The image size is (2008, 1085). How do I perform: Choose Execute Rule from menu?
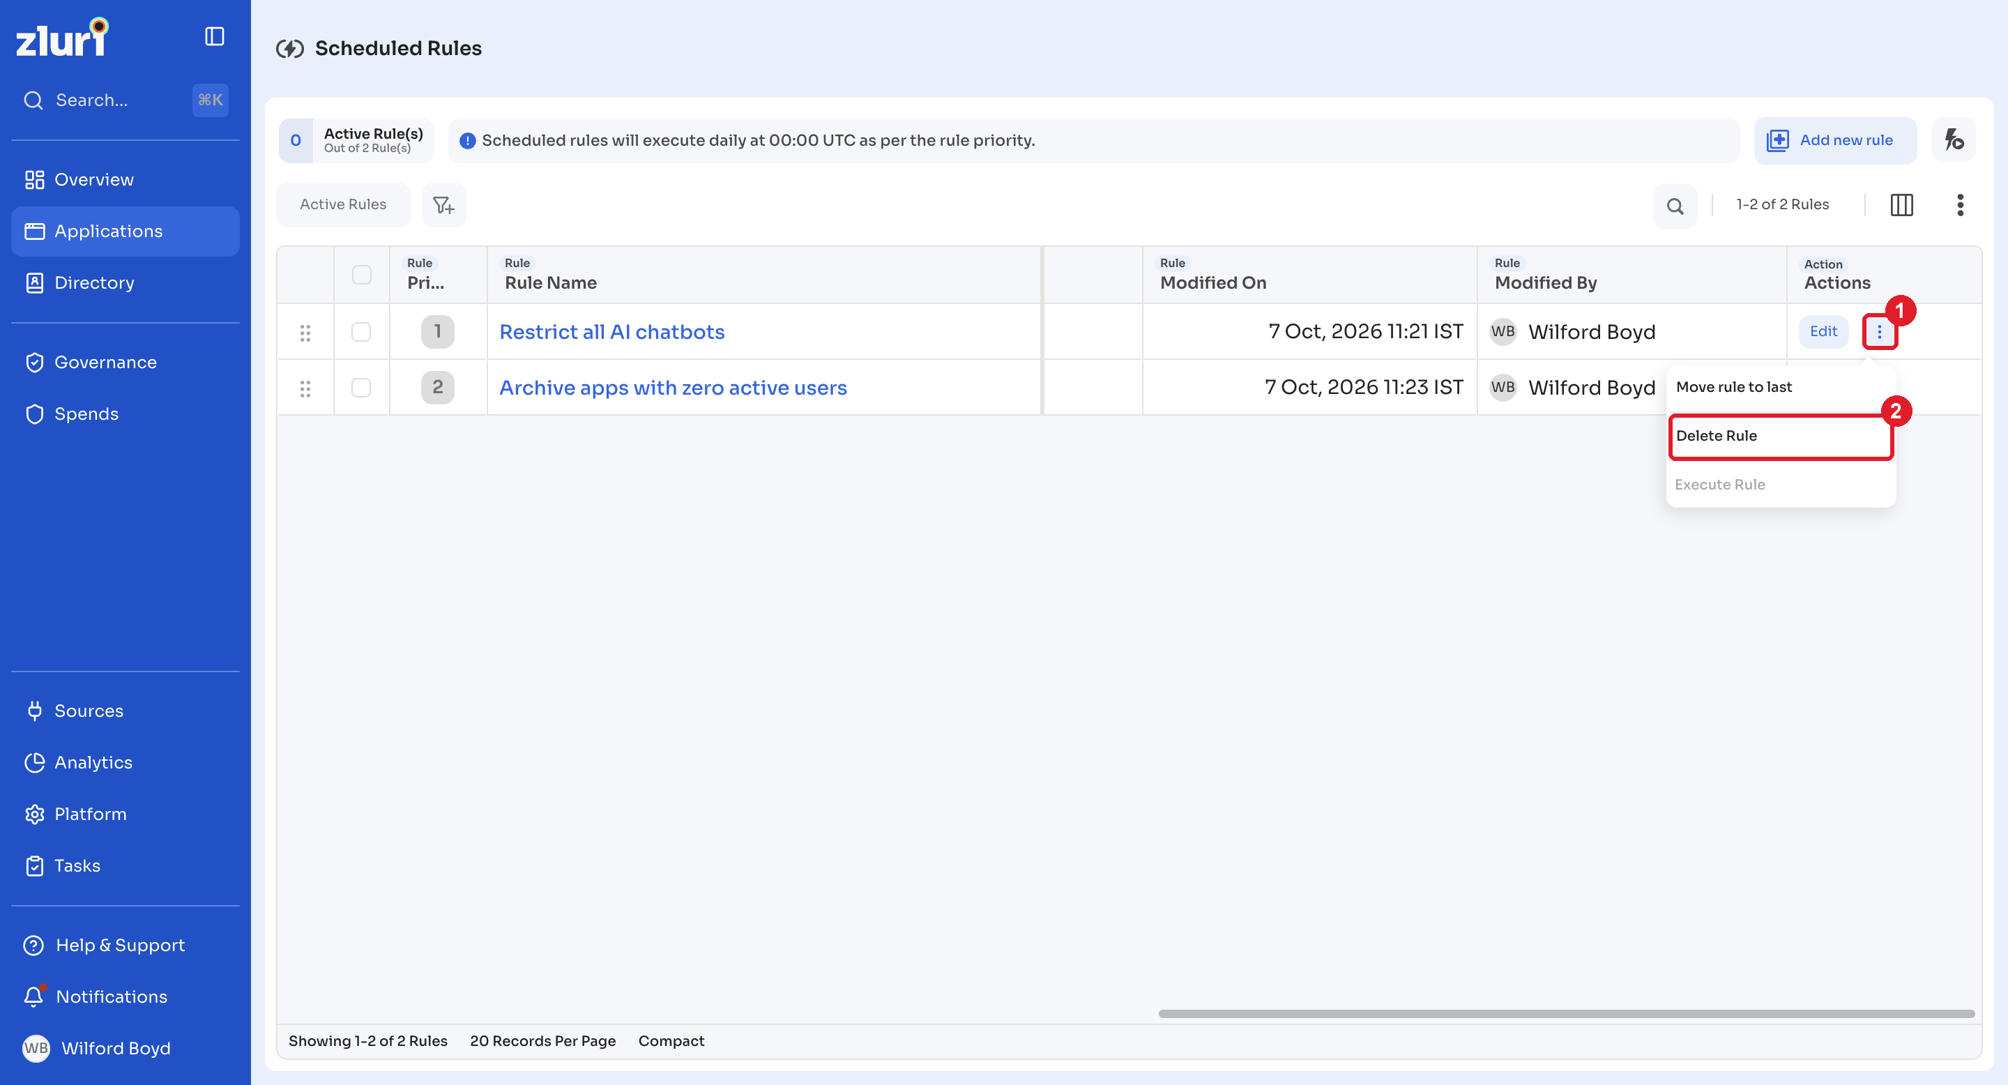1781,485
